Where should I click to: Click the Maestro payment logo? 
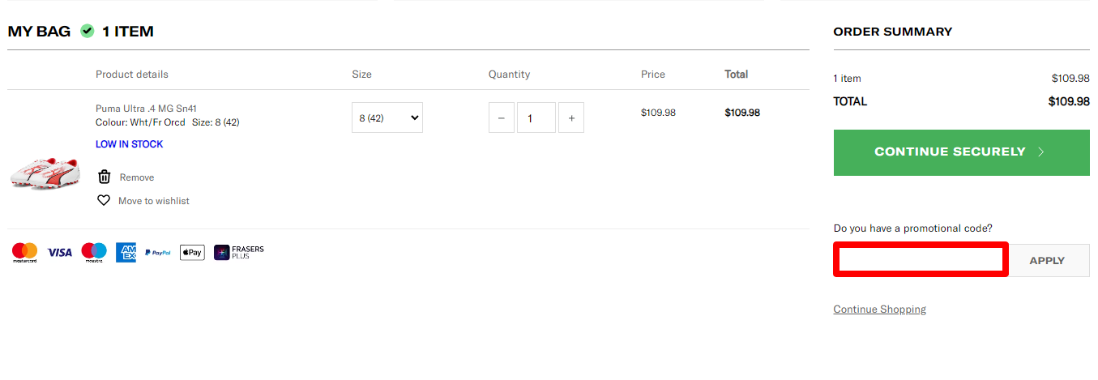94,253
